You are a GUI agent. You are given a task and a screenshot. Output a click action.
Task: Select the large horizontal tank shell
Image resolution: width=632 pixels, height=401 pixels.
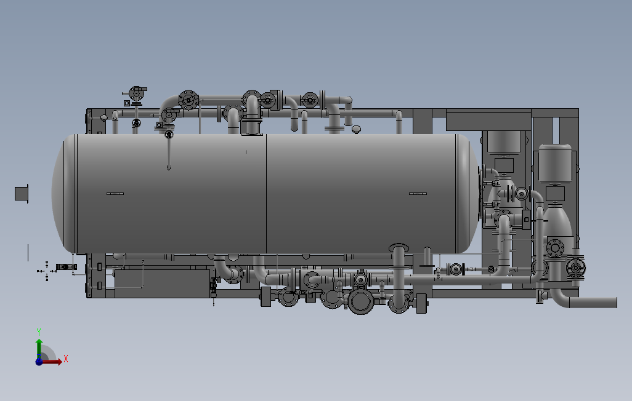[266, 194]
